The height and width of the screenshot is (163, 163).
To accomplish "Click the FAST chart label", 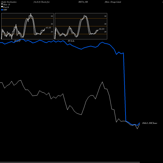I will [18, 41].
